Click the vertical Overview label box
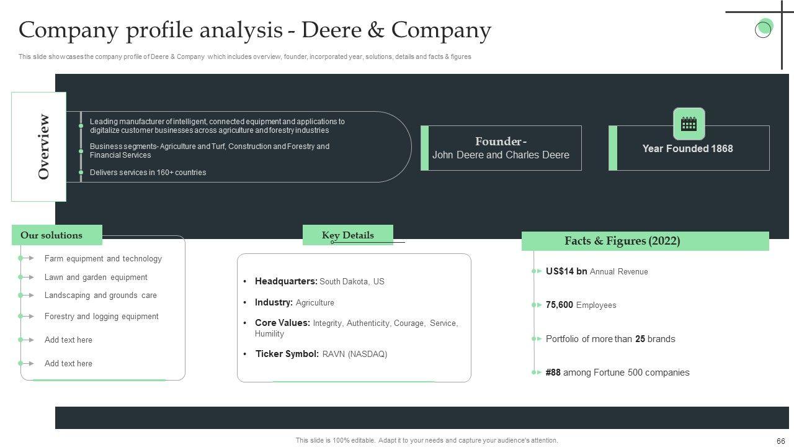Viewport: 794px width, 447px height. (x=38, y=147)
